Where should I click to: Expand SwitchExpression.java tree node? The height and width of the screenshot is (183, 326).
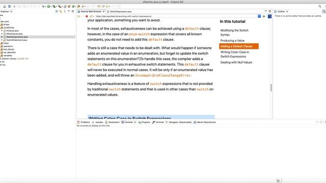pyautogui.click(x=2, y=37)
